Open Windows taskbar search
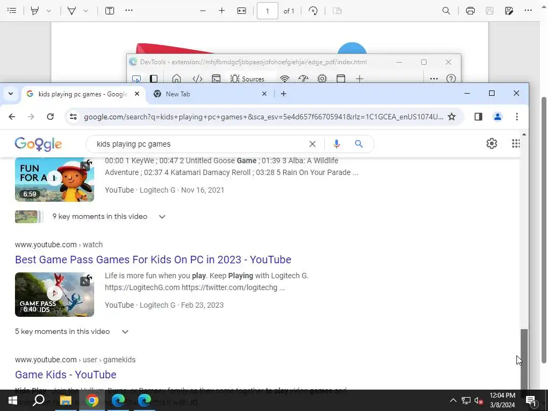This screenshot has width=548, height=411. point(39,400)
